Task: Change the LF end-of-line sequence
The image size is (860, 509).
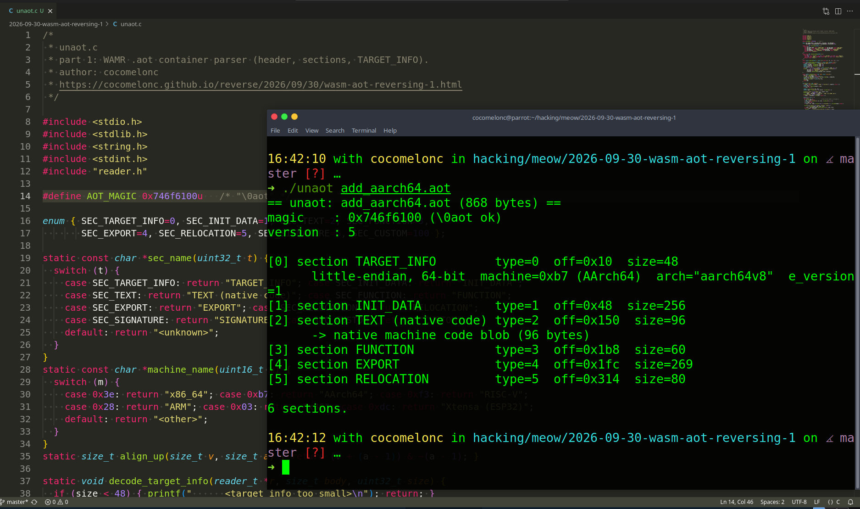Action: (817, 502)
